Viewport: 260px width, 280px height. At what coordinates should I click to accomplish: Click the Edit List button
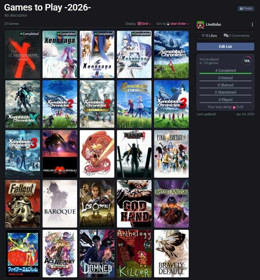pyautogui.click(x=225, y=46)
